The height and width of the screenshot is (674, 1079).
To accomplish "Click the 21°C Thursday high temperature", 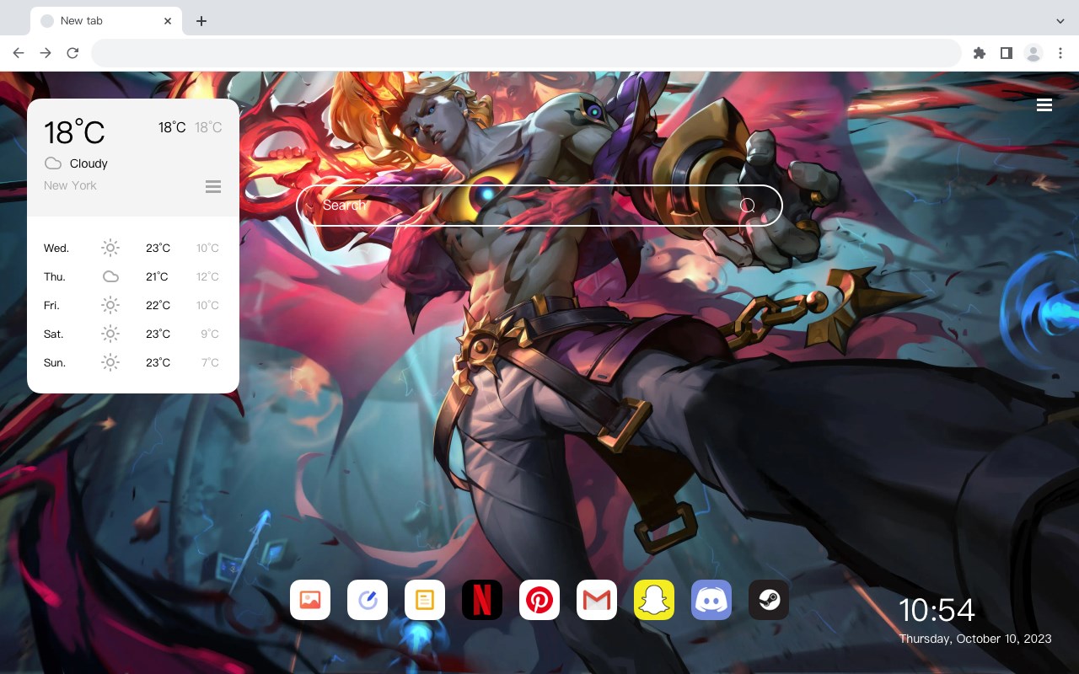I will point(158,276).
